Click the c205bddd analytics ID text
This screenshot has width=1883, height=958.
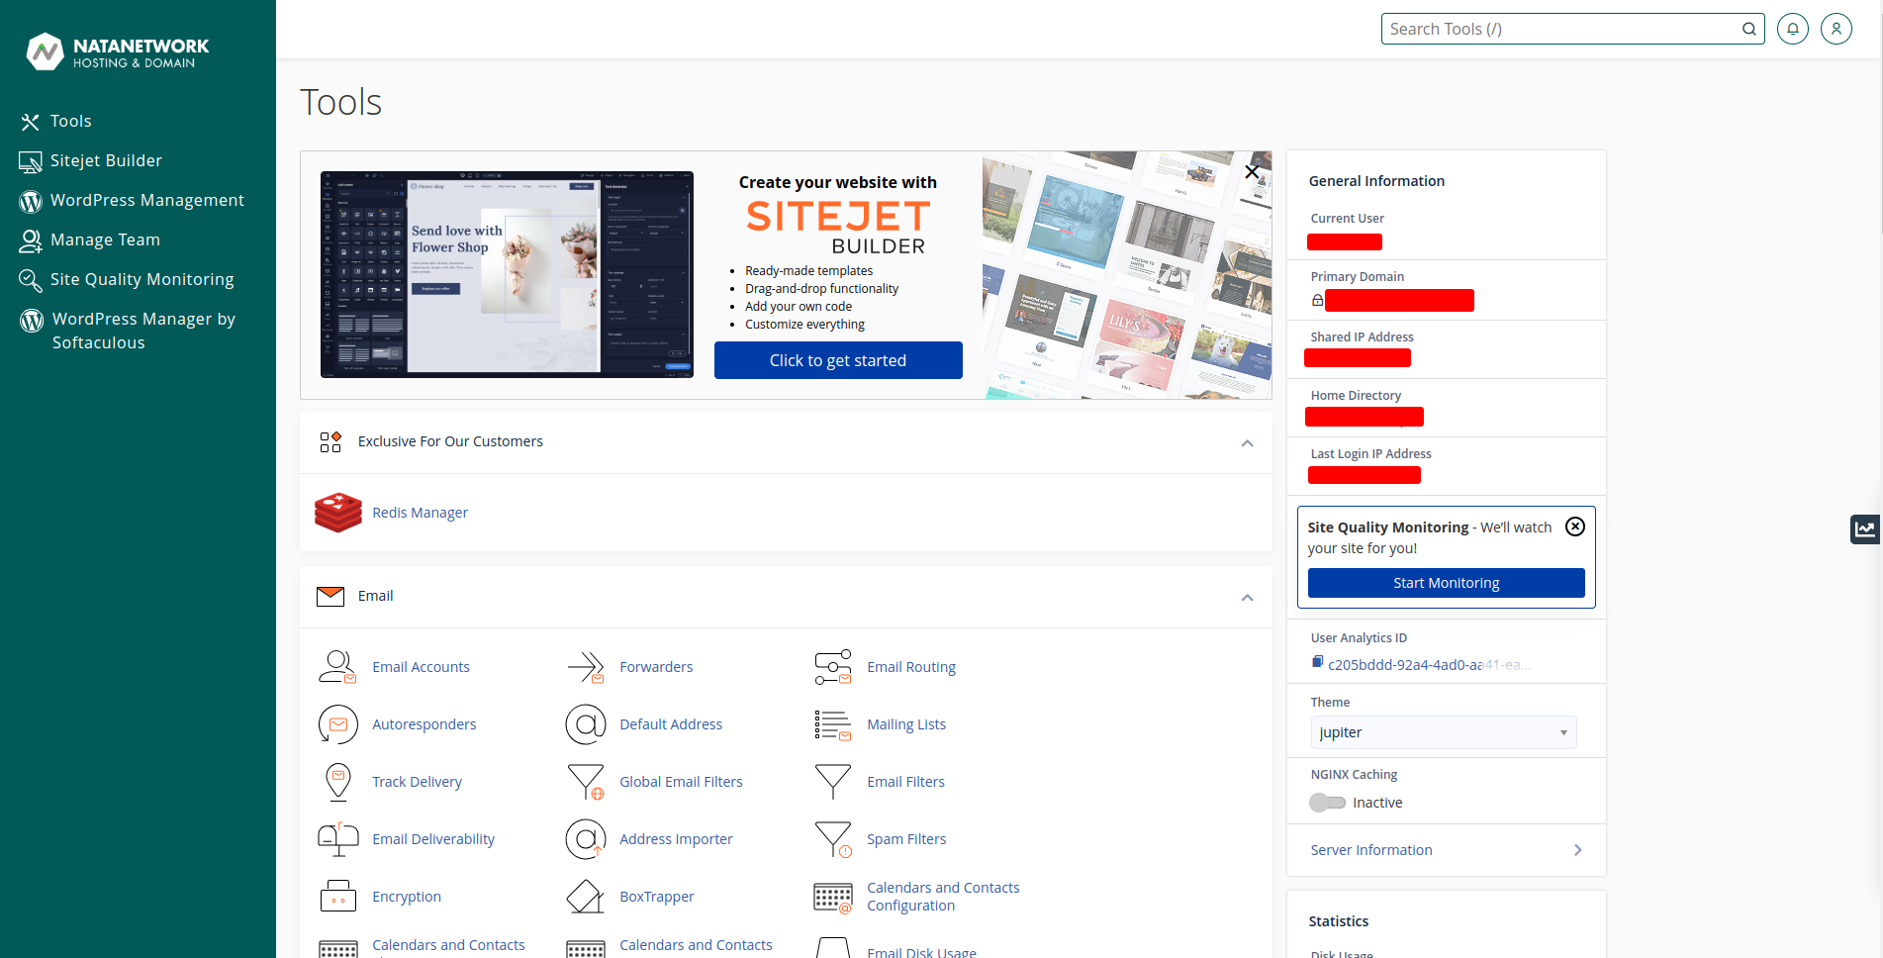click(1430, 665)
